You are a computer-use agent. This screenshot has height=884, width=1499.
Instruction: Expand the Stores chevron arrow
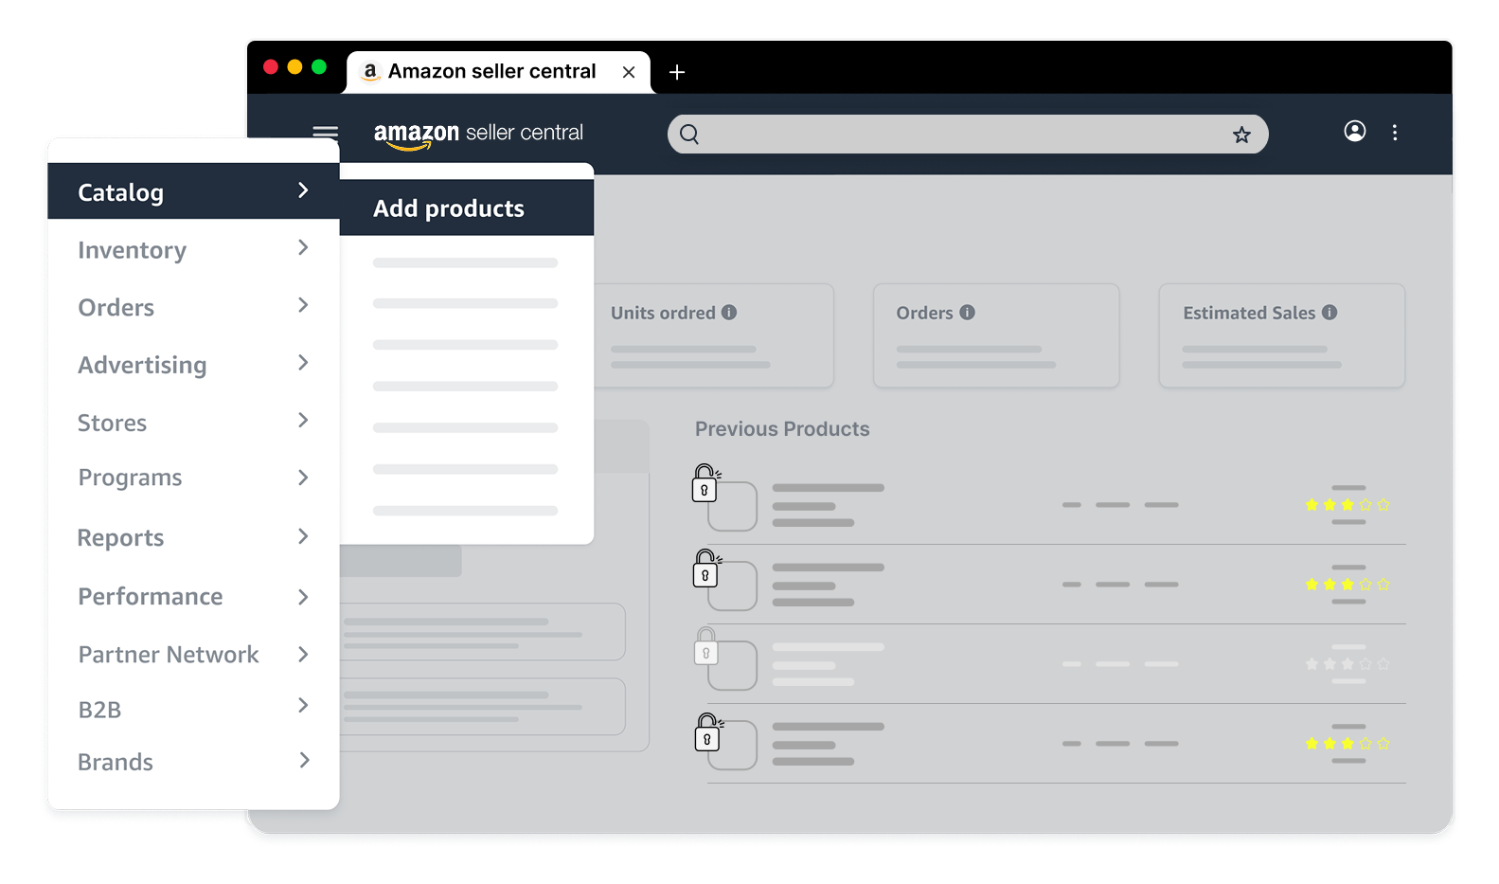[303, 420]
